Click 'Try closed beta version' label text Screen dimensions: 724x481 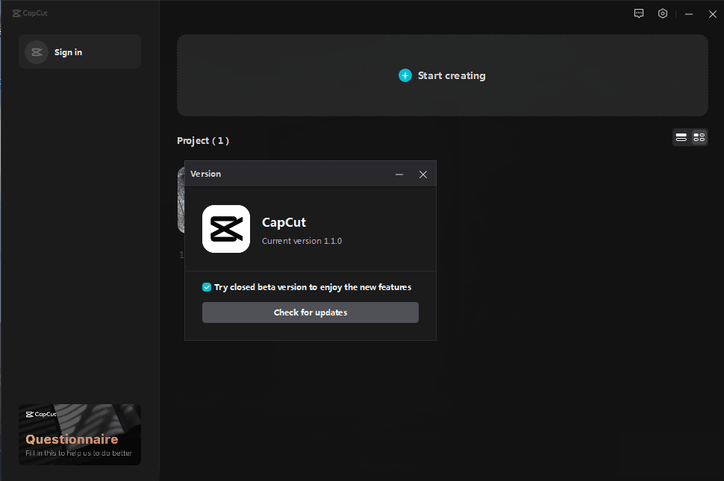tap(313, 287)
